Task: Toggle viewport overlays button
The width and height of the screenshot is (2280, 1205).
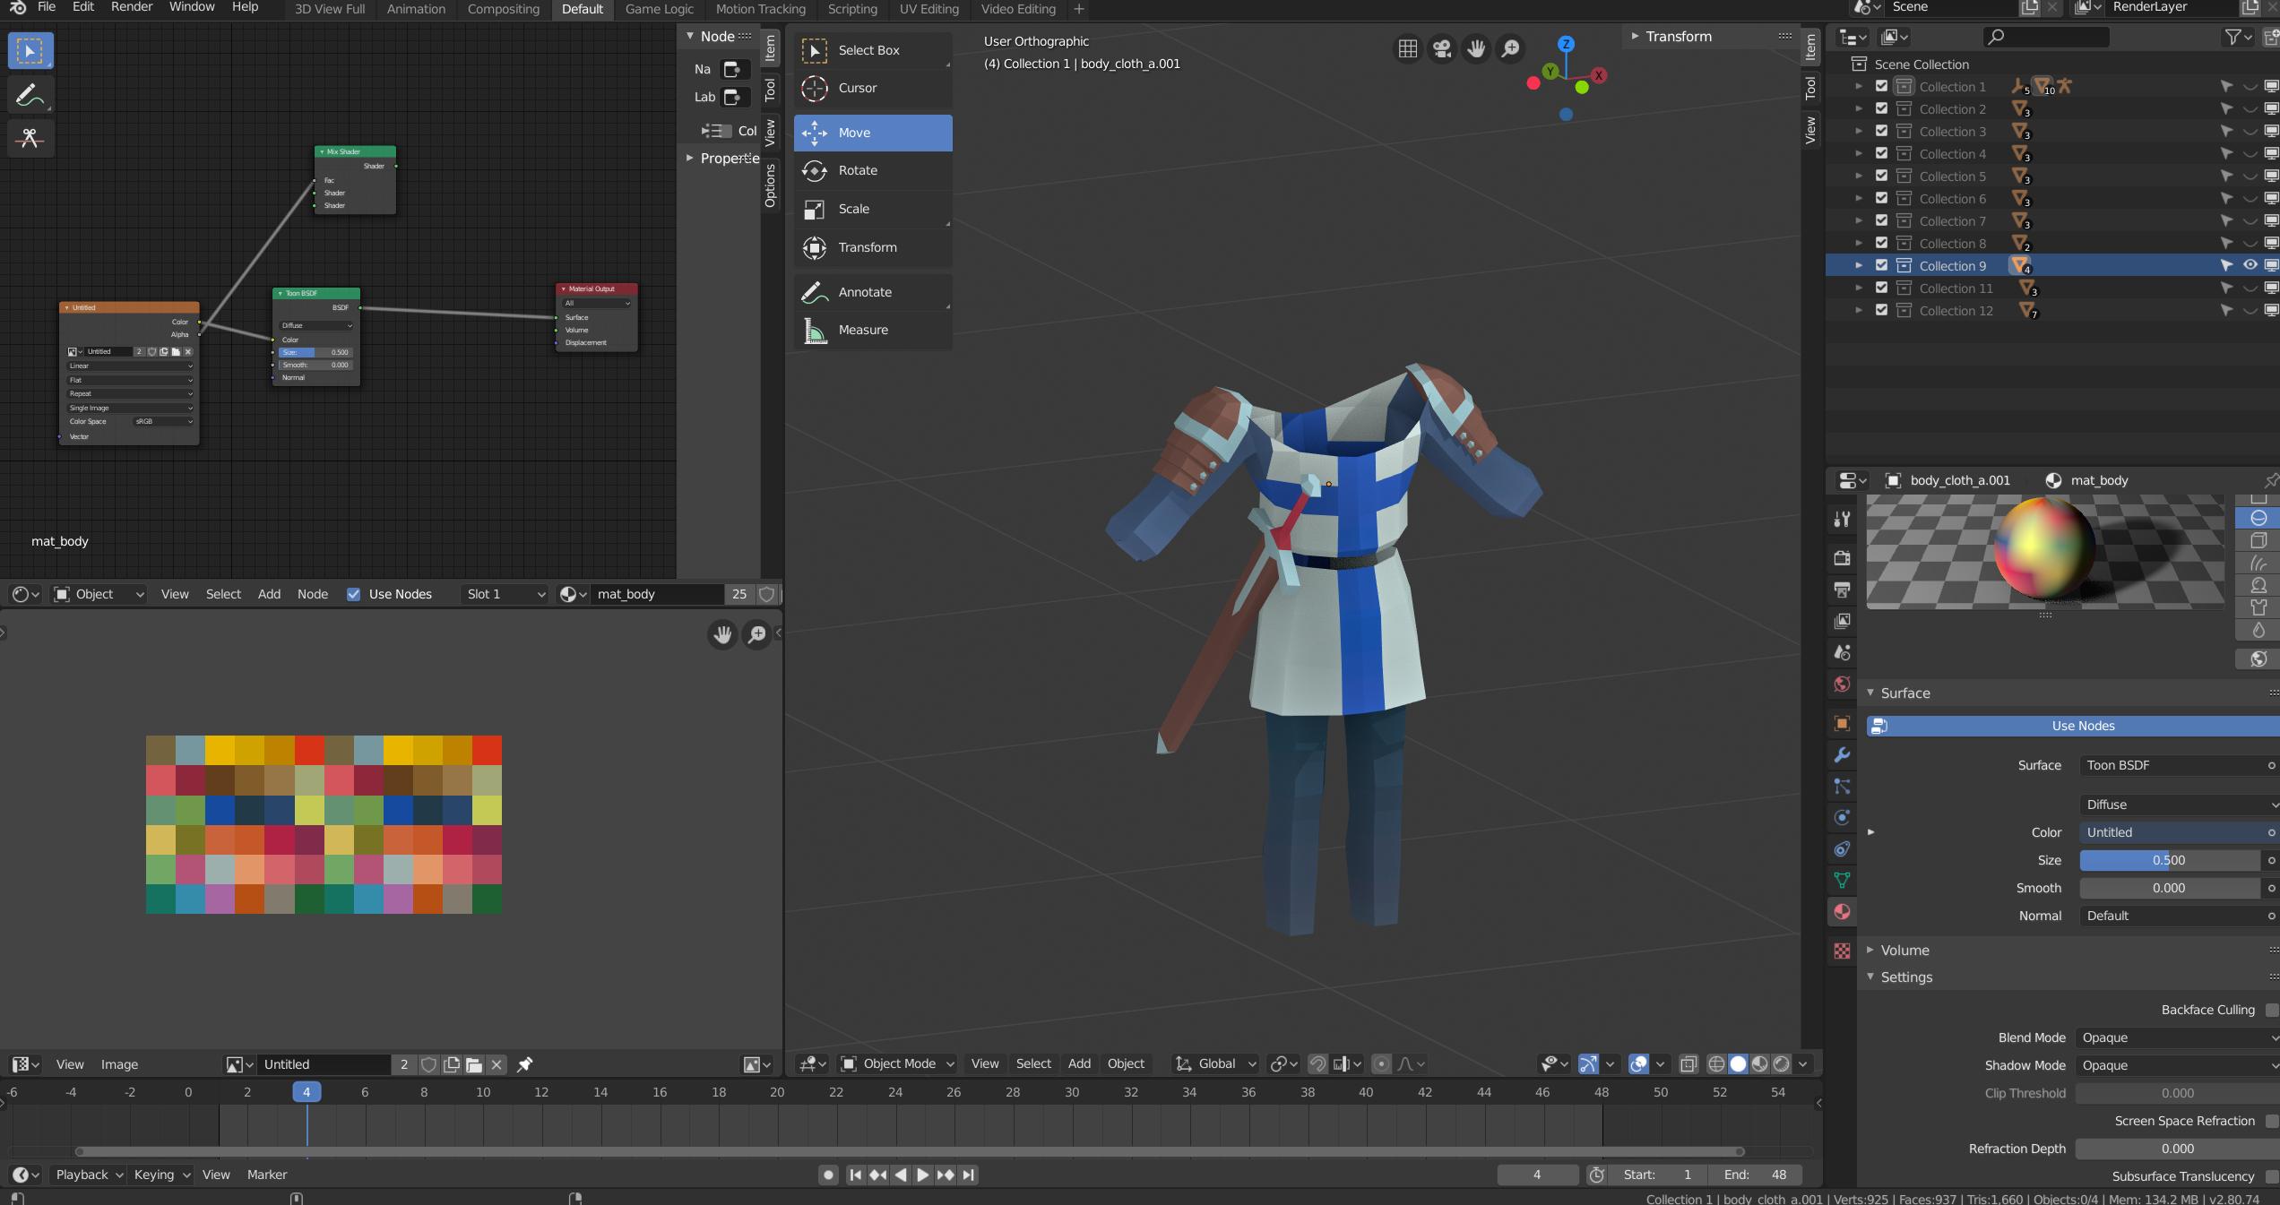Action: coord(1638,1063)
